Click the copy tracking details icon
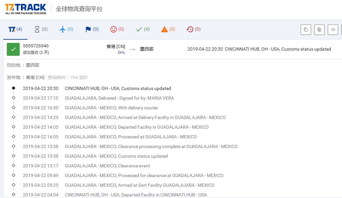The image size is (342, 198). (x=319, y=29)
